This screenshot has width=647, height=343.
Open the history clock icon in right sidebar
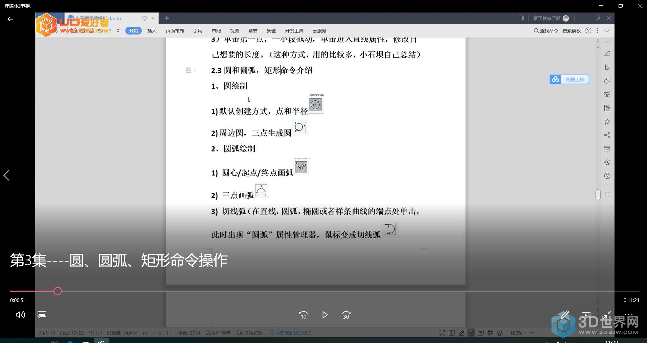(x=607, y=163)
